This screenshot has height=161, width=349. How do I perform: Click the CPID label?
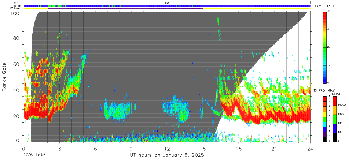(x=17, y=3)
